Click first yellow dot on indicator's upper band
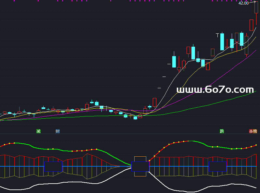 pyautogui.click(x=9, y=143)
